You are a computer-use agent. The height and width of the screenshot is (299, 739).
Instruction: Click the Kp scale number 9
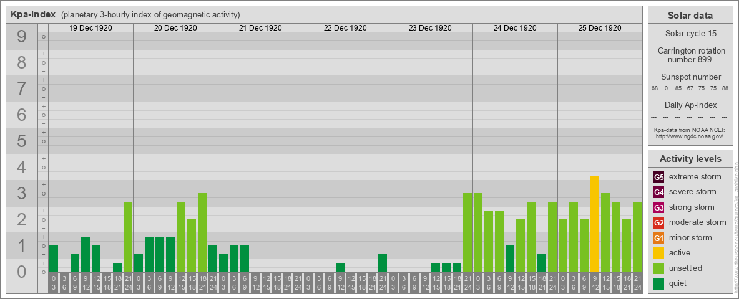[21, 37]
